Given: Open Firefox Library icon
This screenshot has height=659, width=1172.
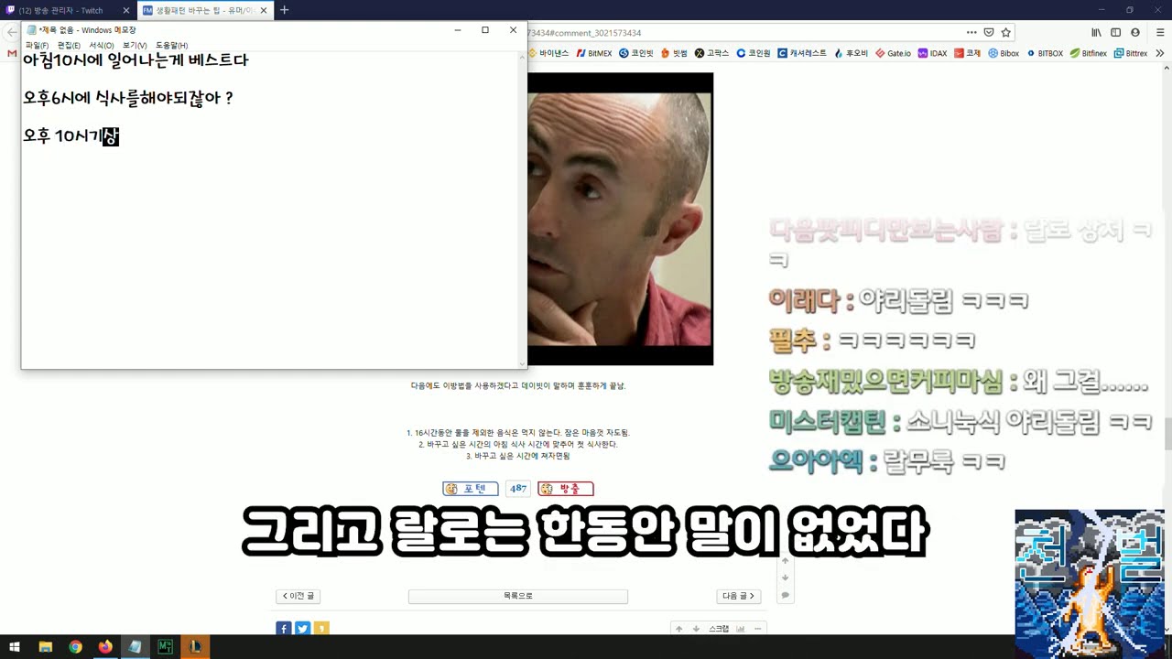Looking at the screenshot, I should tap(1096, 32).
